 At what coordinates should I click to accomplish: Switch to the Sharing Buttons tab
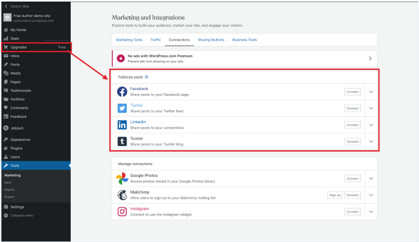[211, 40]
